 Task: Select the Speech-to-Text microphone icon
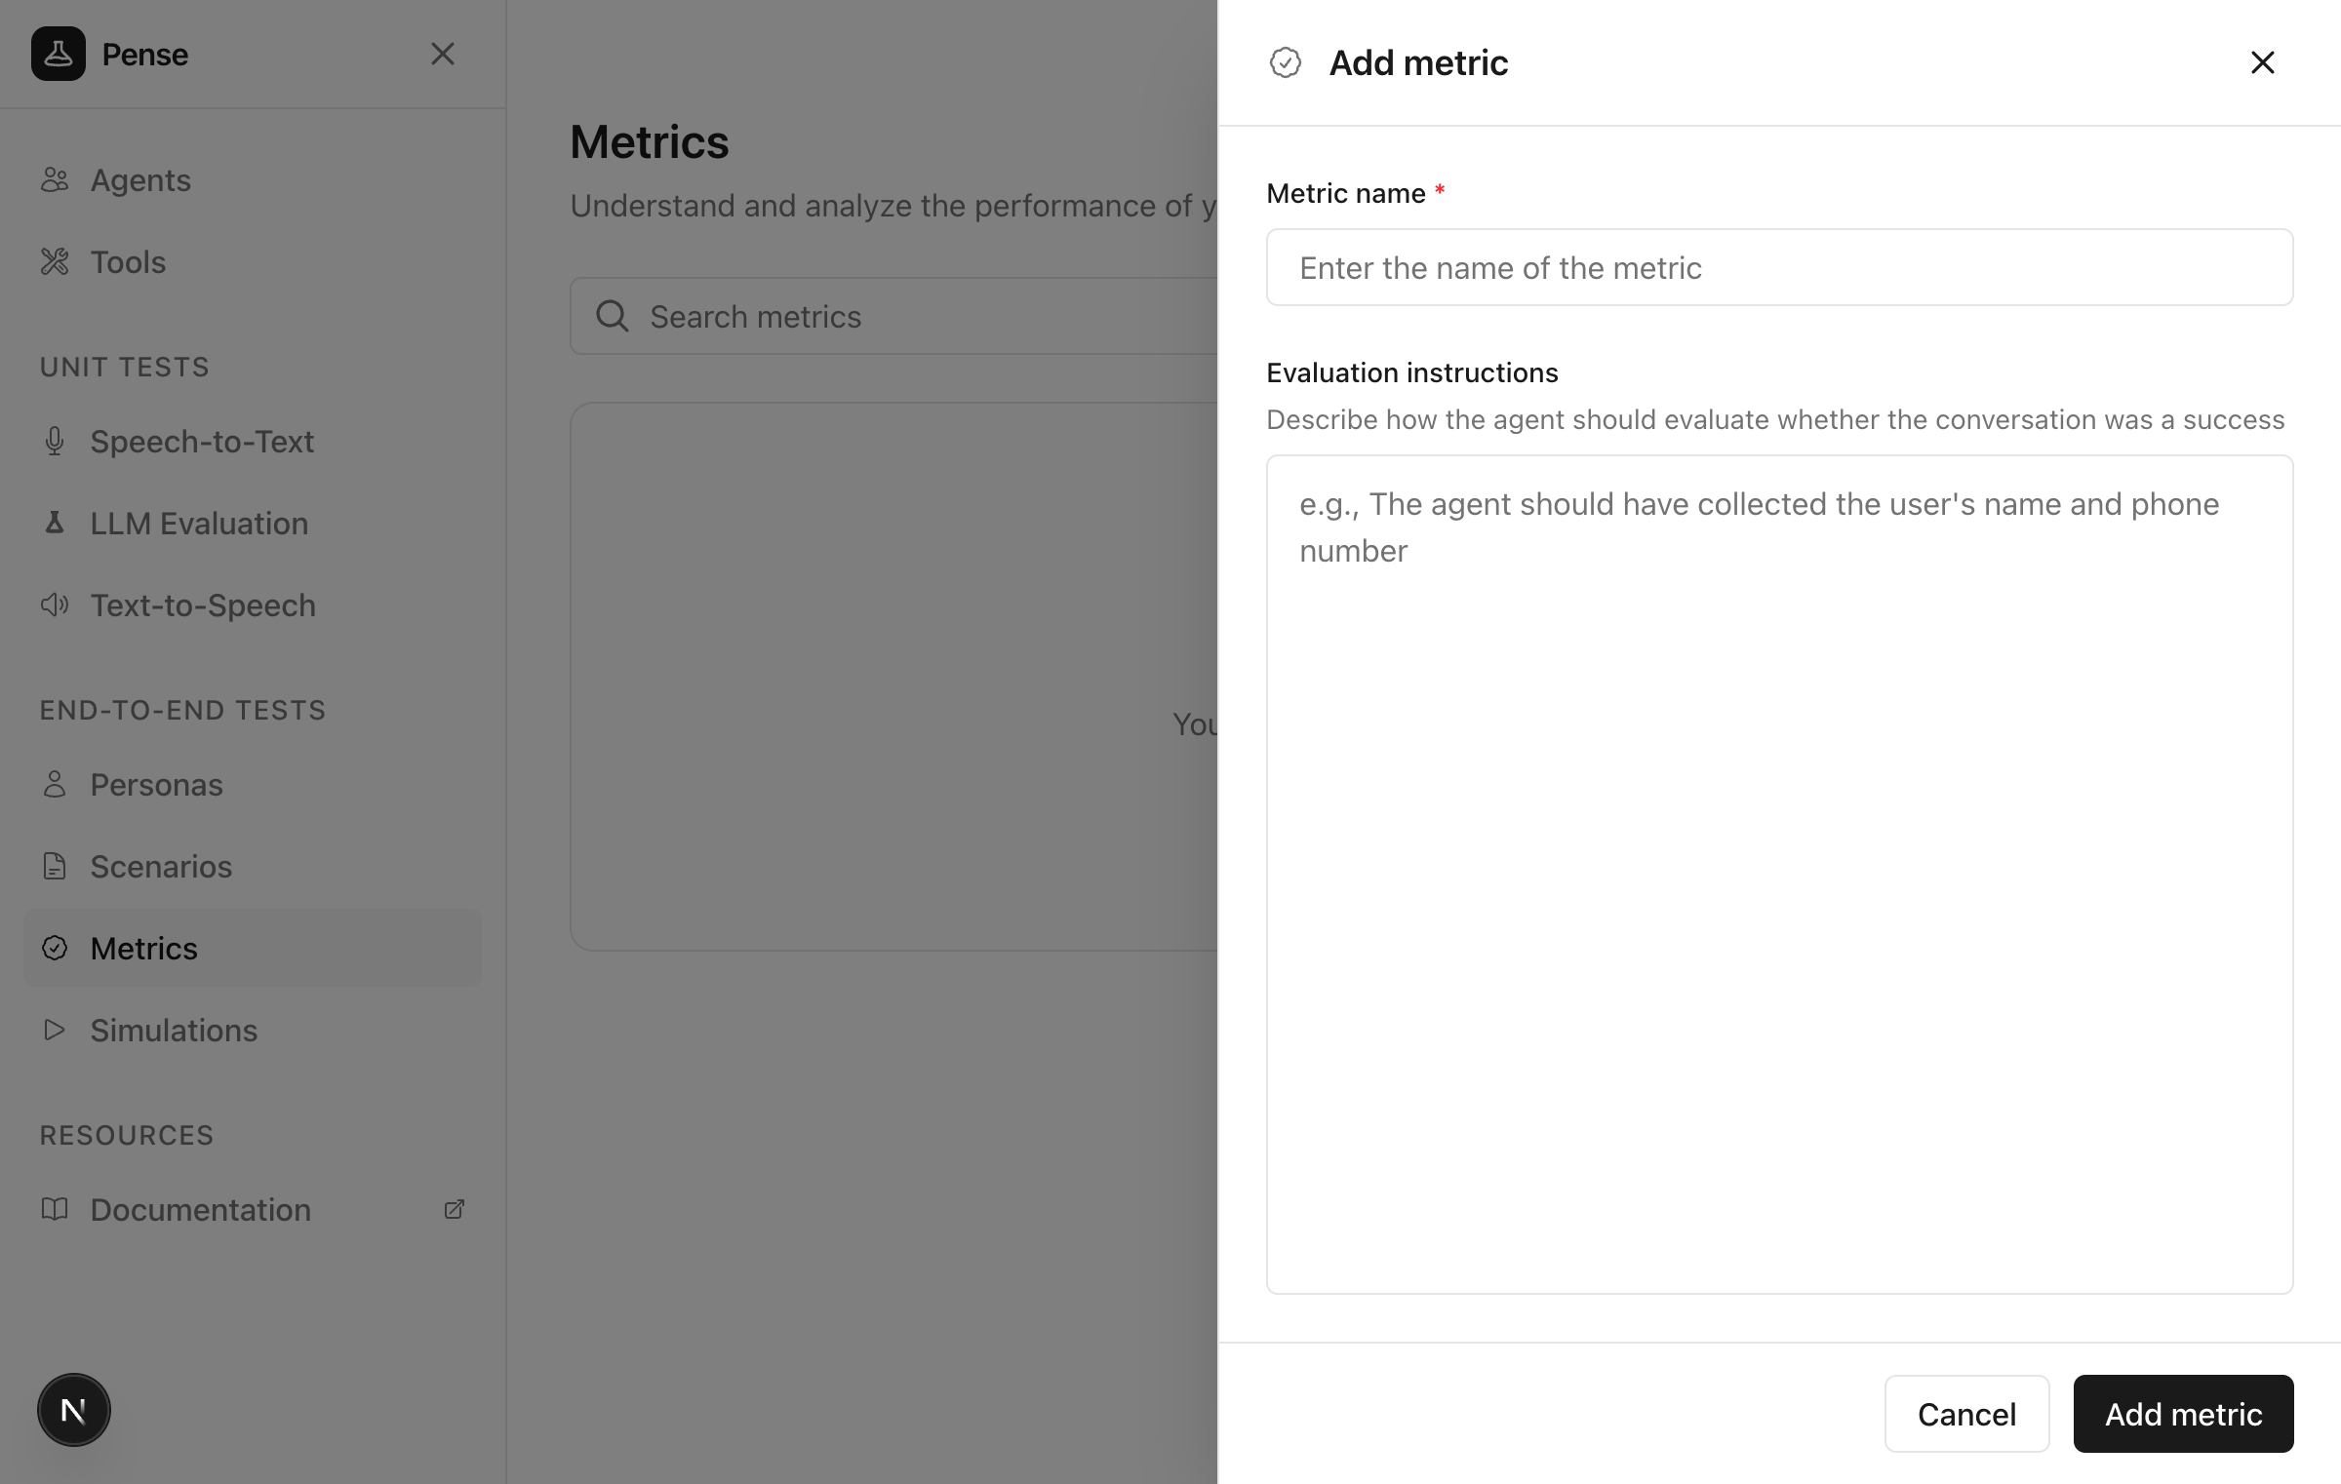pos(55,441)
